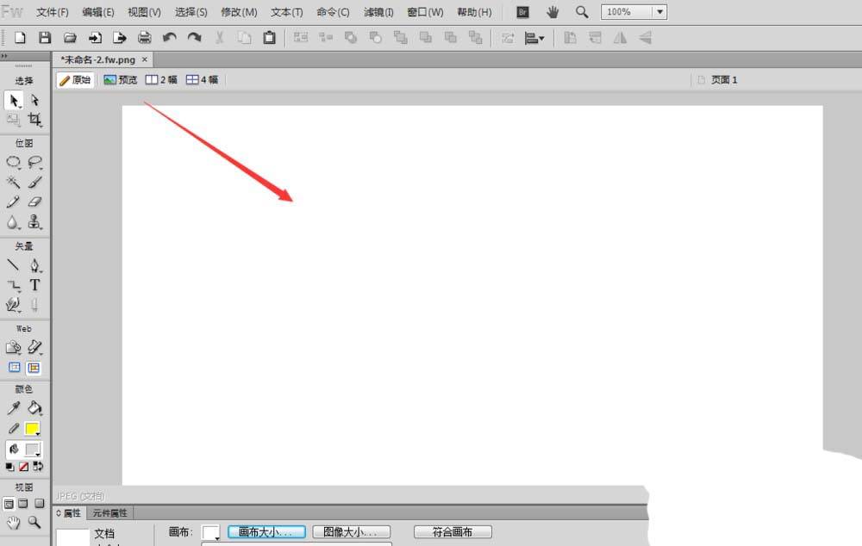Switch to the 预览 (Preview) view
Viewport: 862px width, 546px height.
pyautogui.click(x=121, y=80)
